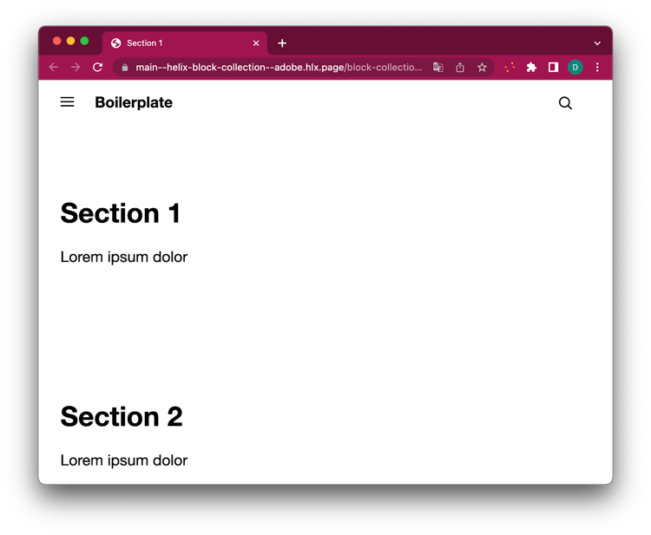
Task: Go back to the previous page
Action: 54,67
